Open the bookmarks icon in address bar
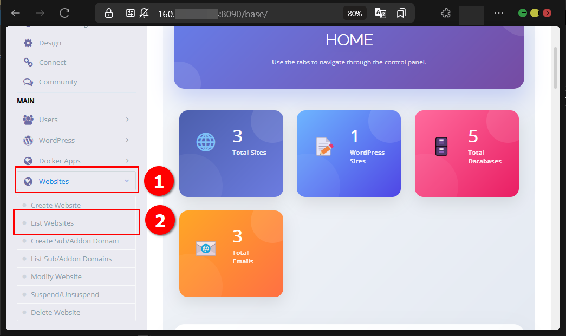This screenshot has height=336, width=566. tap(401, 14)
